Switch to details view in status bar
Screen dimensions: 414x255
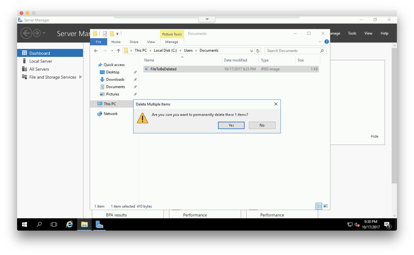click(x=319, y=206)
